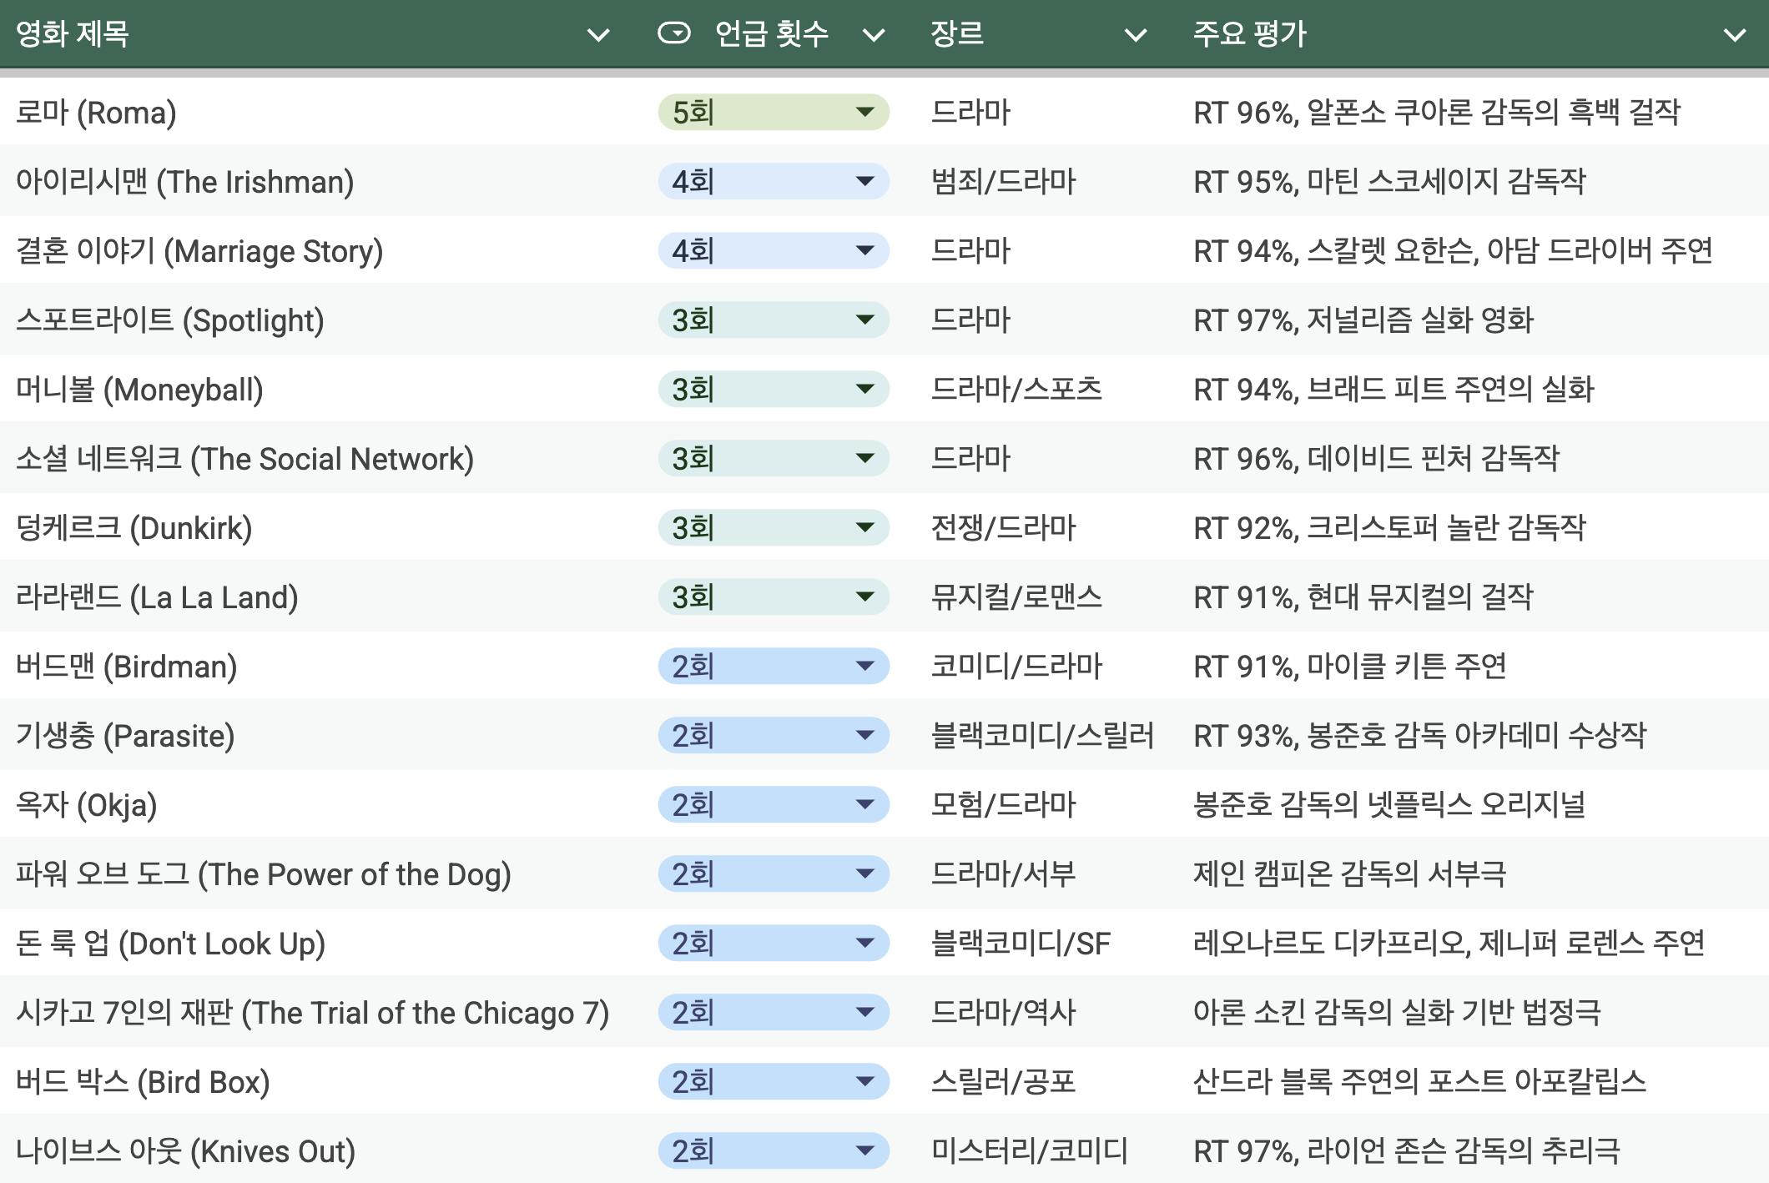
Task: Click the Dunkirk review cell about 크리스토퍼 놀란
Action: [1388, 527]
